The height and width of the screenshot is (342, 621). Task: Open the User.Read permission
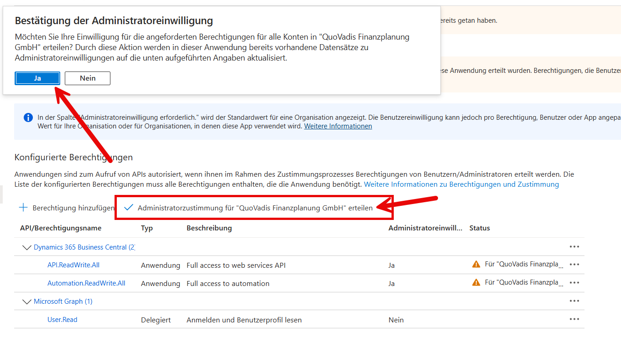tap(63, 320)
